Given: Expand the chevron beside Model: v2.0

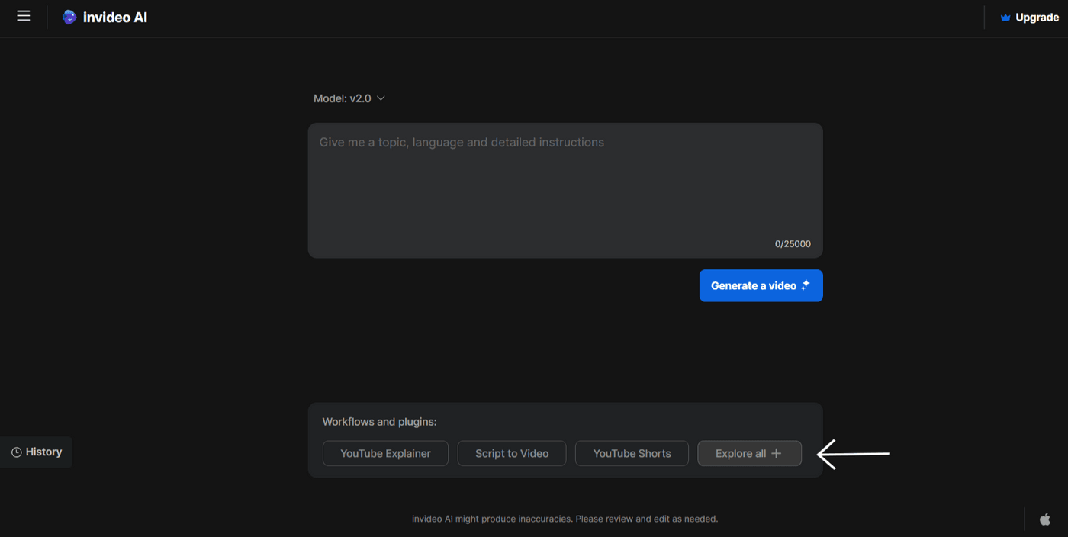Looking at the screenshot, I should [x=381, y=98].
